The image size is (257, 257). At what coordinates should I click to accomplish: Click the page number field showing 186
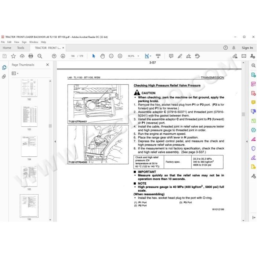tap(73, 56)
